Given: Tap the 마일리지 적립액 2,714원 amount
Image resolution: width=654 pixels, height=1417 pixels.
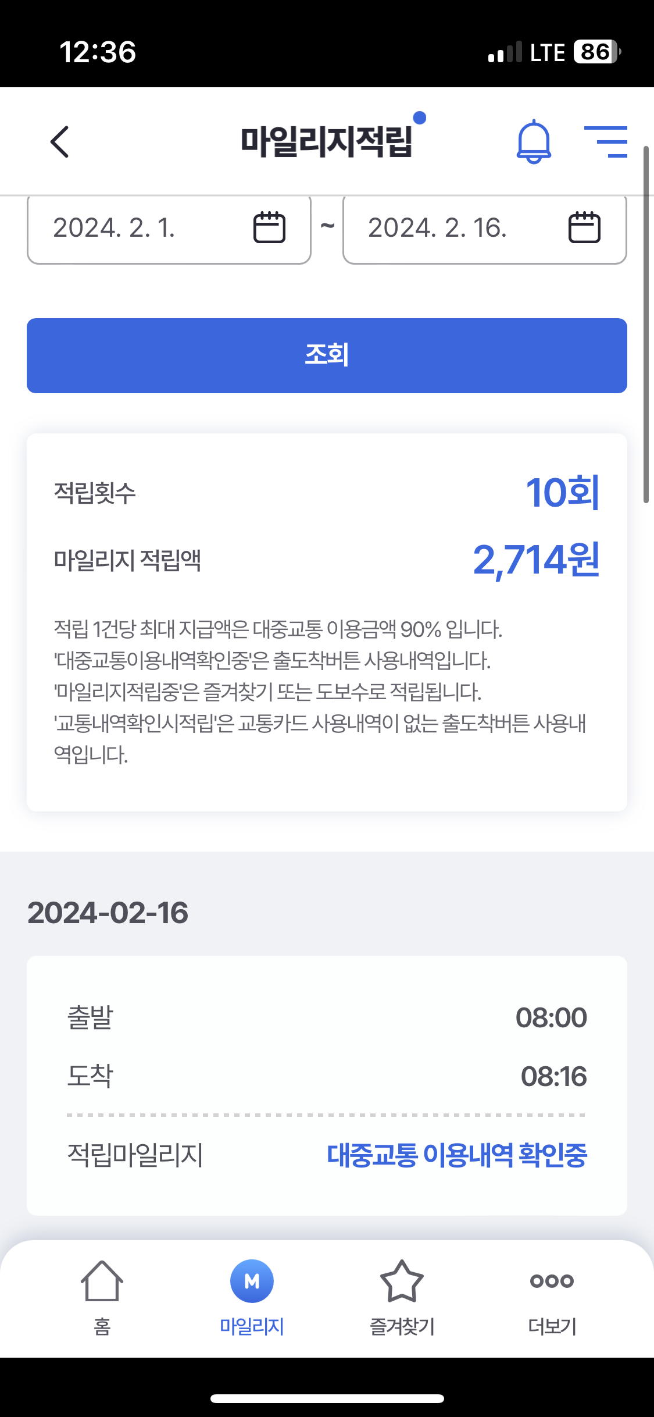Looking at the screenshot, I should tap(536, 560).
